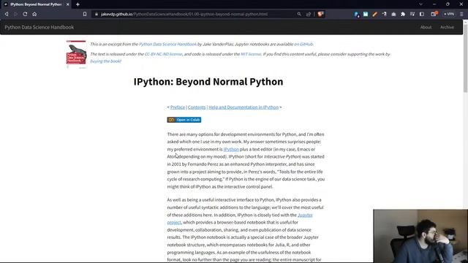
Task: Open the wallet icon with red badge
Action: coord(434,14)
